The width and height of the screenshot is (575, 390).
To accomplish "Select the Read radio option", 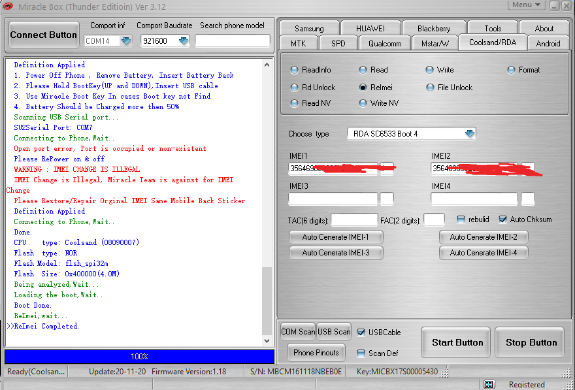I will (363, 70).
